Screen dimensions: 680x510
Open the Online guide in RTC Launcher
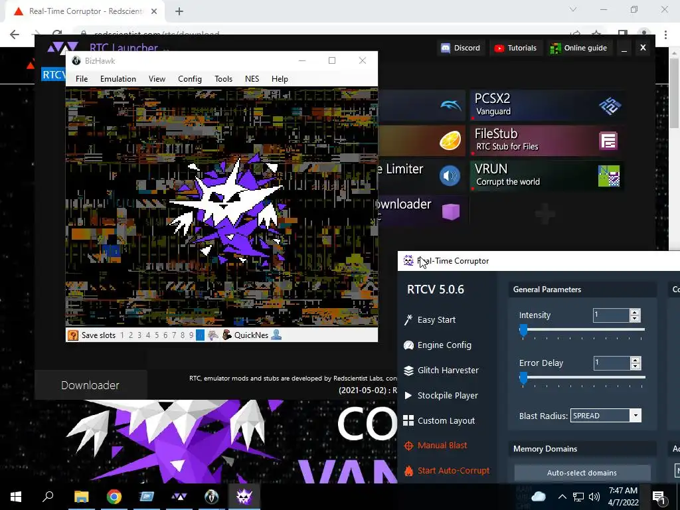(x=578, y=48)
